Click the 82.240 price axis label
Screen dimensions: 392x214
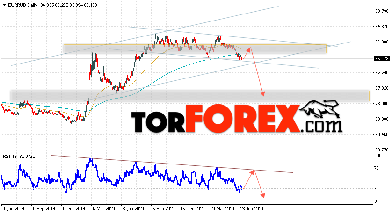[x=382, y=73]
